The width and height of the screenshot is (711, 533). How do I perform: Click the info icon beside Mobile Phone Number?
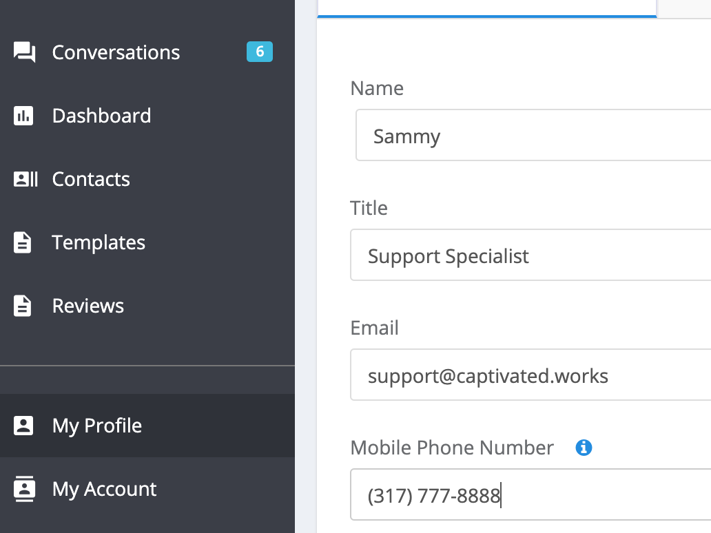click(x=584, y=448)
